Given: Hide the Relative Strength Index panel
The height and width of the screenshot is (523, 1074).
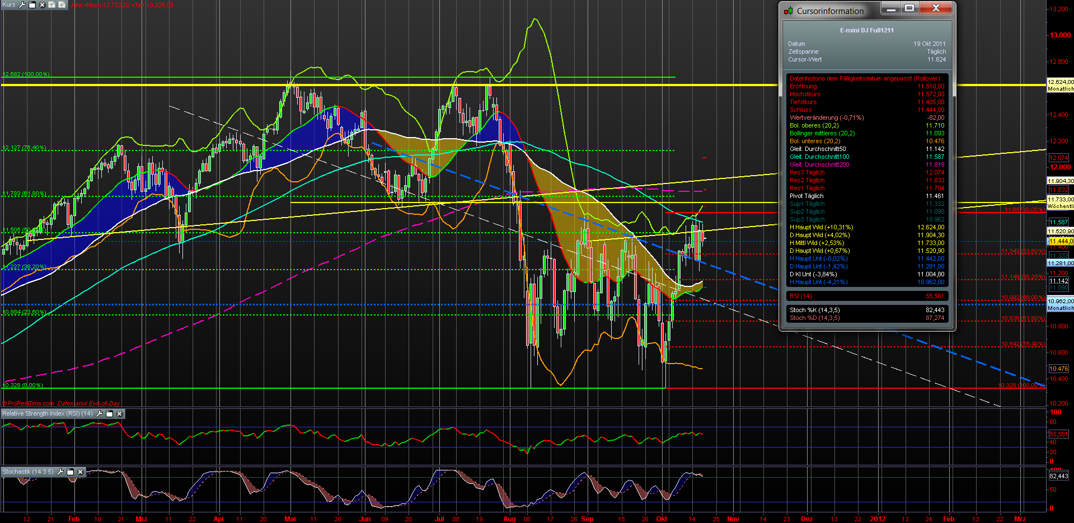Looking at the screenshot, I should pos(119,414).
